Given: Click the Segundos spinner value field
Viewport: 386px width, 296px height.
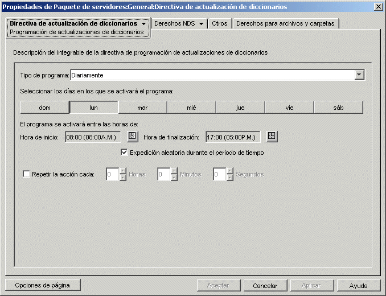Looking at the screenshot, I should coord(220,174).
